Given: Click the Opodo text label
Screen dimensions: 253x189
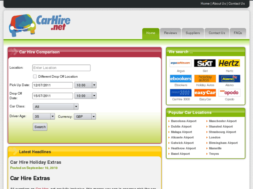Looking at the screenshot, I should click(x=229, y=99).
